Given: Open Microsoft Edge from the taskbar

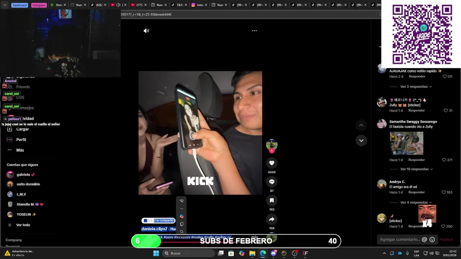Looking at the screenshot, I should [x=263, y=253].
